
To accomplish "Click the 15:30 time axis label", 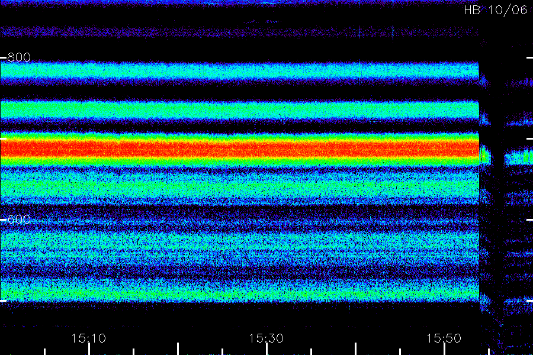I will 266,338.
